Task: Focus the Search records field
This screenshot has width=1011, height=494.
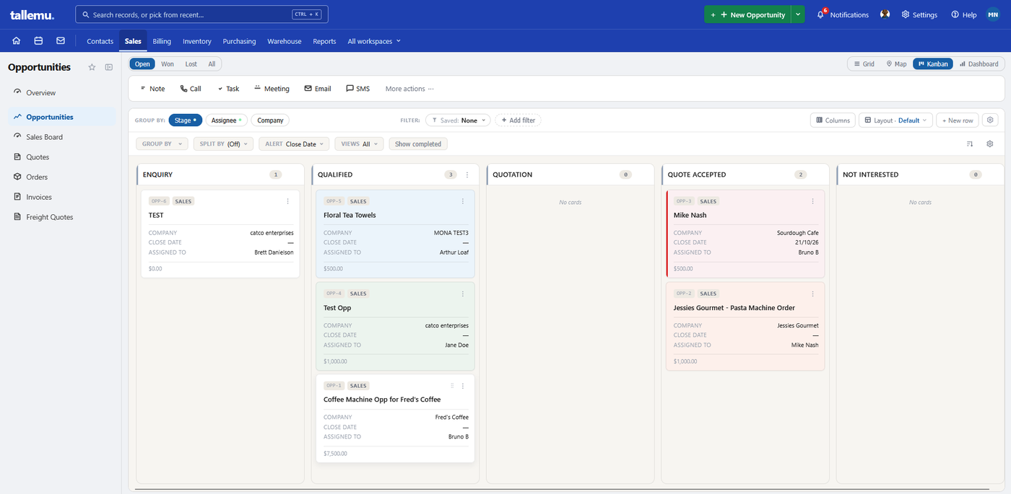Action: tap(202, 14)
